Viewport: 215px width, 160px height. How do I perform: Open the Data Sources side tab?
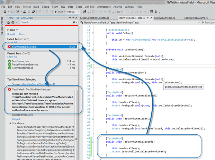(x=2, y=26)
